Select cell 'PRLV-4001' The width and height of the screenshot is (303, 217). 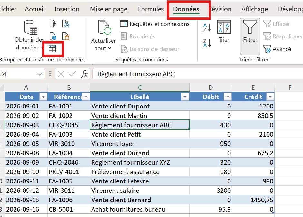click(x=69, y=172)
